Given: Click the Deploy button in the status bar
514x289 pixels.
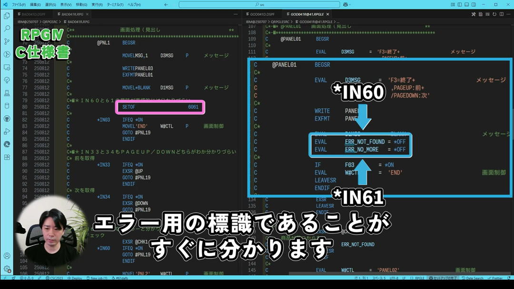Looking at the screenshot, I should (75, 278).
